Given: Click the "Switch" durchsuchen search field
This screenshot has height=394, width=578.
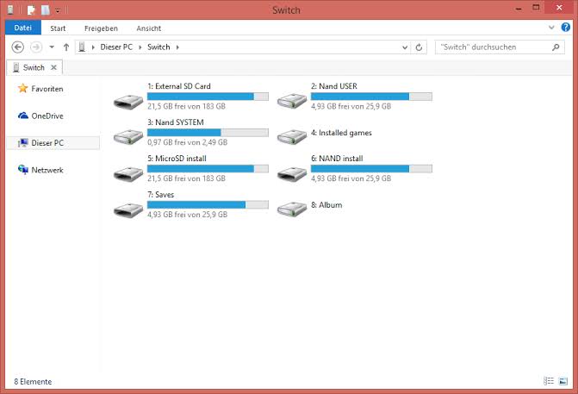Looking at the screenshot, I should click(500, 47).
